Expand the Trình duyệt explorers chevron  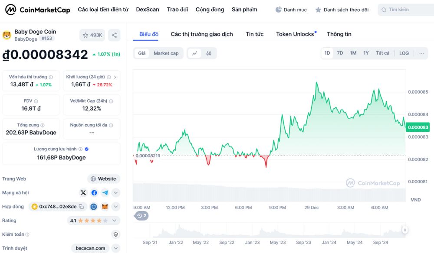point(116,248)
